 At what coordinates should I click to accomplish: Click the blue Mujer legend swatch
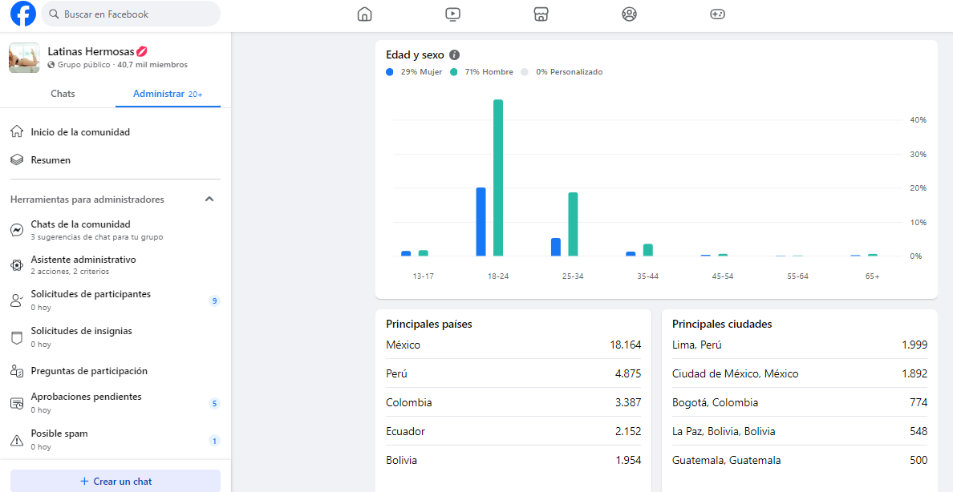(x=390, y=71)
